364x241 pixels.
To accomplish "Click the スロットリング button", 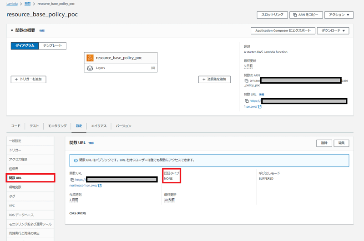I will (x=272, y=15).
